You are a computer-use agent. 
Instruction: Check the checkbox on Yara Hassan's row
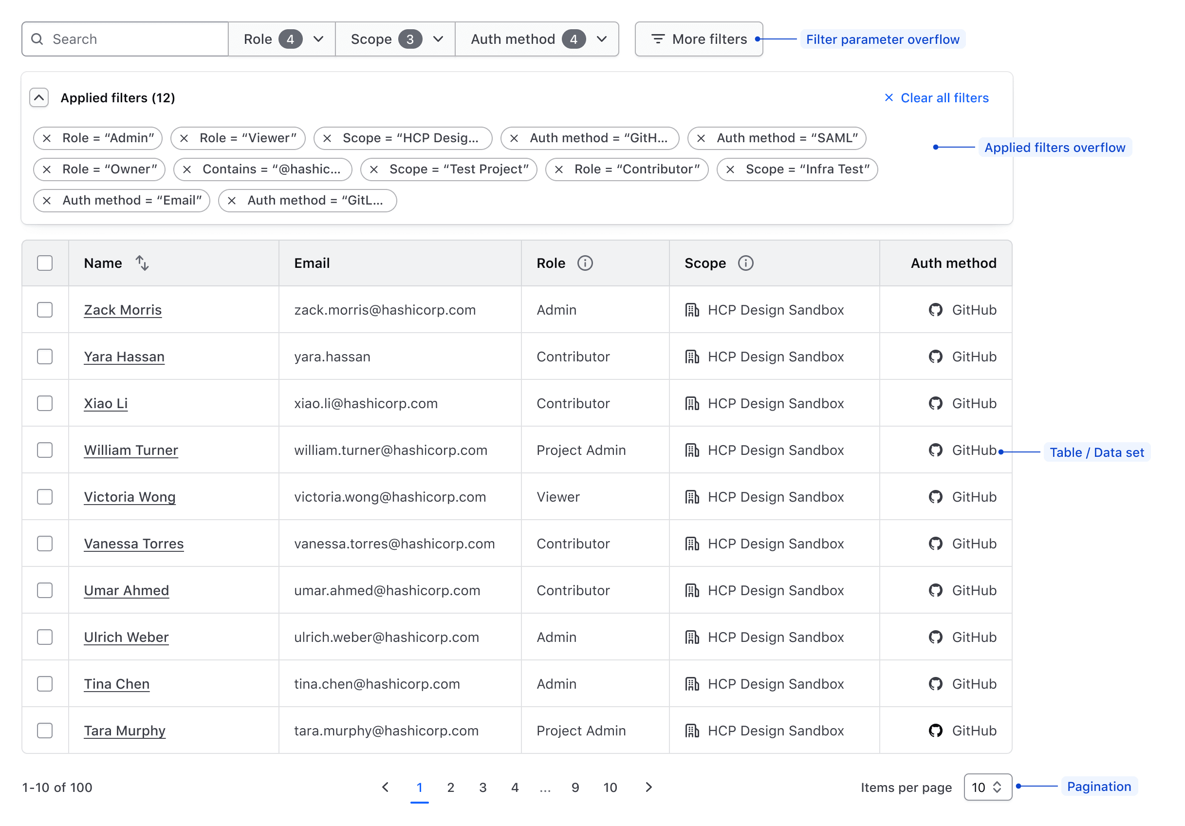click(x=45, y=356)
